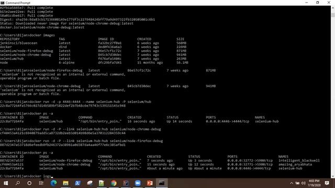
Task: Minimize the Command Prompt window
Action: point(307,3)
